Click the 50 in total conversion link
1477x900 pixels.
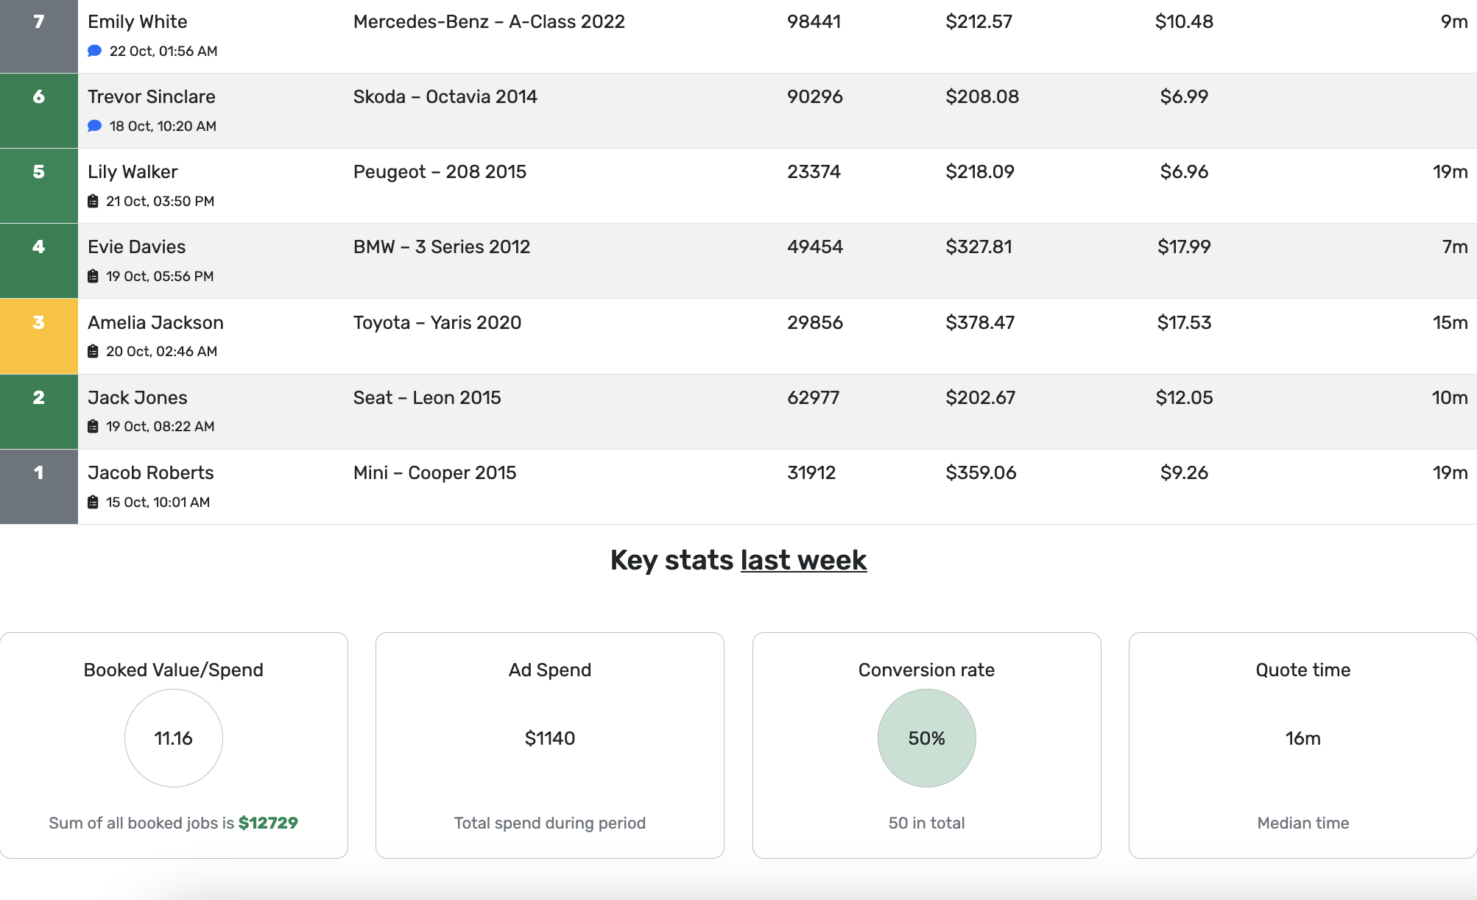click(x=926, y=823)
